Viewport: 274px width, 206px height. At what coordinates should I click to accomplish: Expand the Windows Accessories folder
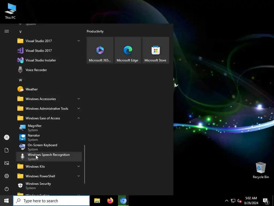(49, 99)
